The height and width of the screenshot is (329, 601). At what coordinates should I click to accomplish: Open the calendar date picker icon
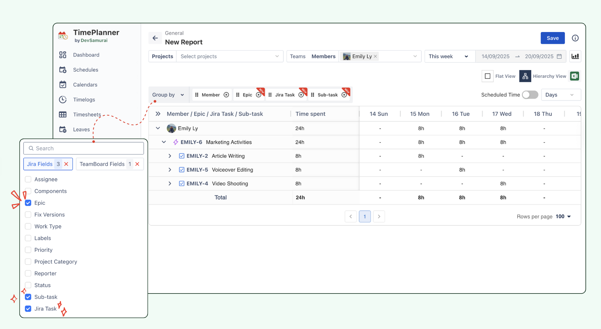(559, 56)
